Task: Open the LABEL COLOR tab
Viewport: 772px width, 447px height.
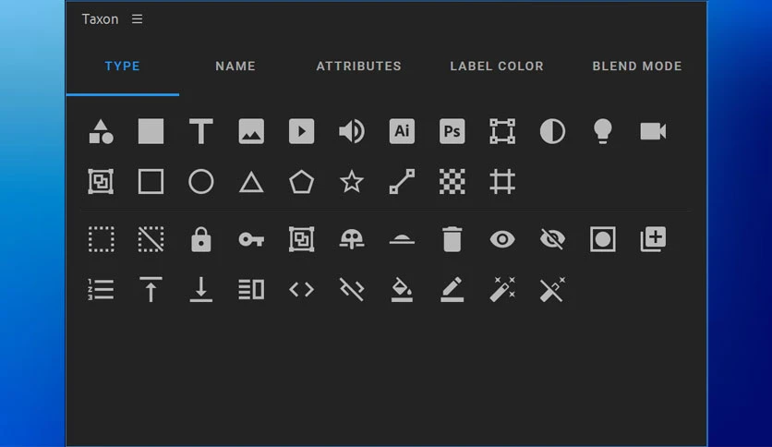Action: pos(497,66)
